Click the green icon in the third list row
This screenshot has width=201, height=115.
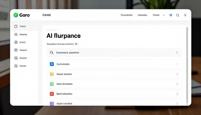(x=52, y=84)
